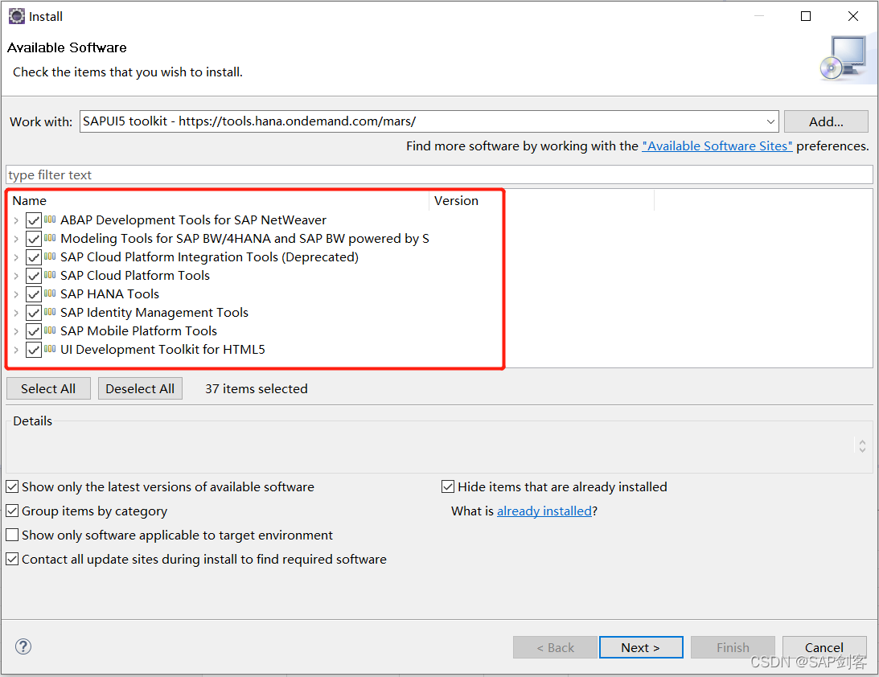879x677 pixels.
Task: Click the category icon beside SAP HANA Tools
Action: pyautogui.click(x=50, y=293)
